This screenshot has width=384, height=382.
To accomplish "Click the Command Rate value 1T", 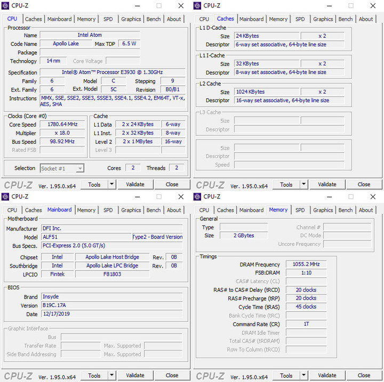I will coord(306,324).
